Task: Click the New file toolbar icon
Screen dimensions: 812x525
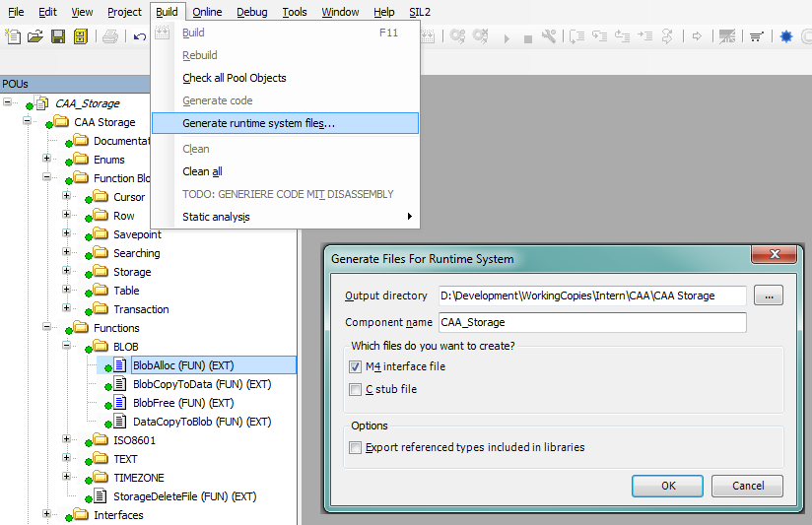Action: [13, 36]
